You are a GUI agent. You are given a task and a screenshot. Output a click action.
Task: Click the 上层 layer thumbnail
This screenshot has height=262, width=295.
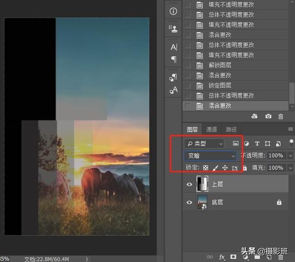click(x=202, y=184)
